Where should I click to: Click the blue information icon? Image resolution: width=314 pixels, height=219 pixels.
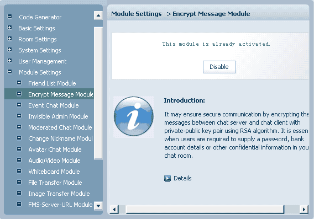134,116
